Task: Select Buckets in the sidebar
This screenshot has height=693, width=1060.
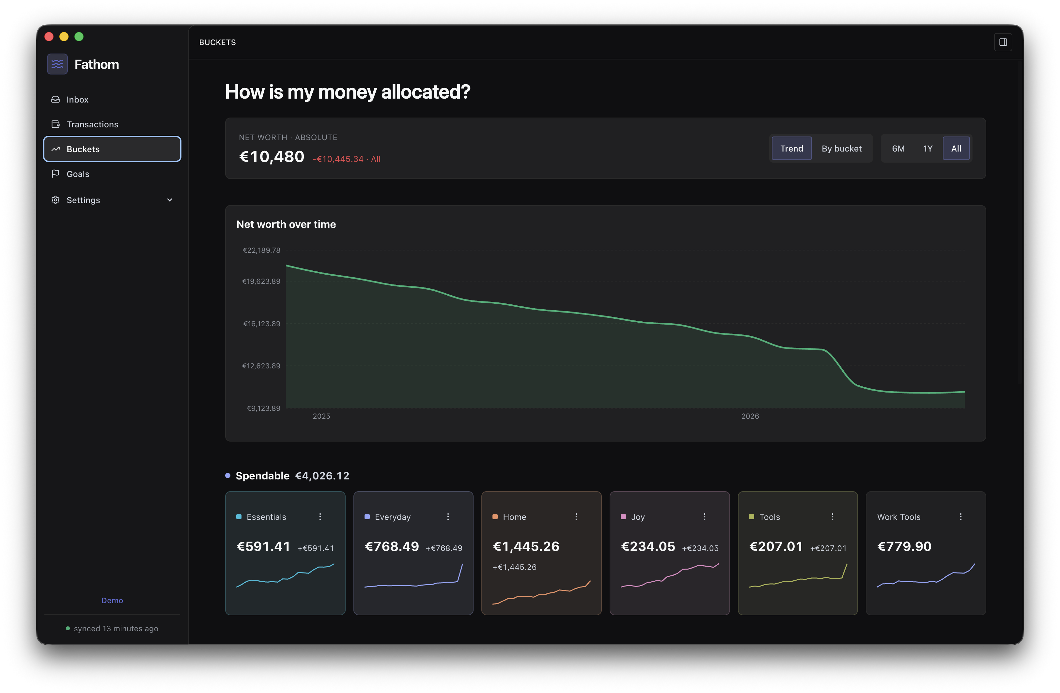Action: [112, 149]
